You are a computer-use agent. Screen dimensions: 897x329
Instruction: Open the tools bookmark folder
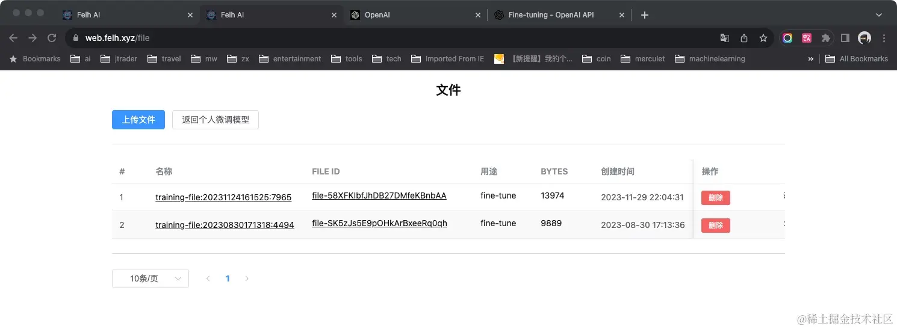tap(347, 58)
